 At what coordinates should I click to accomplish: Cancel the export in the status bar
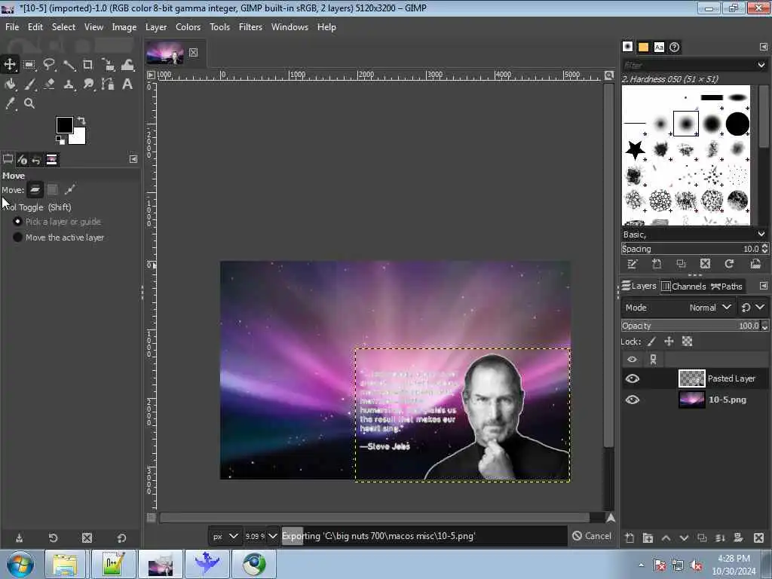click(592, 536)
